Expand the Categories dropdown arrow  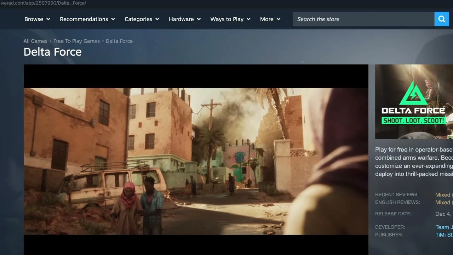157,19
